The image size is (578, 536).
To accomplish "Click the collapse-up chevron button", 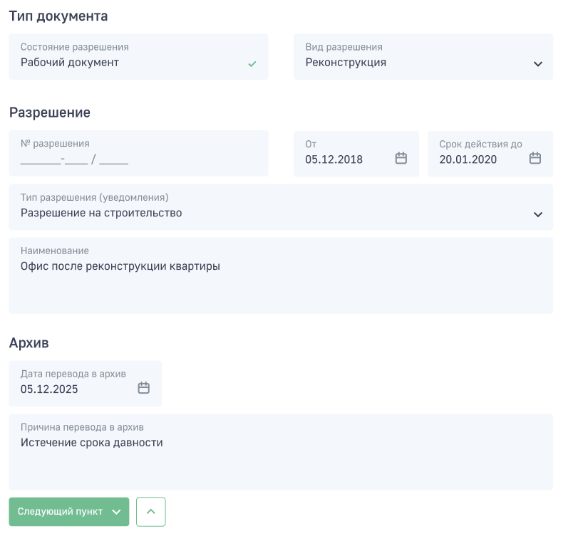I will click(x=151, y=512).
